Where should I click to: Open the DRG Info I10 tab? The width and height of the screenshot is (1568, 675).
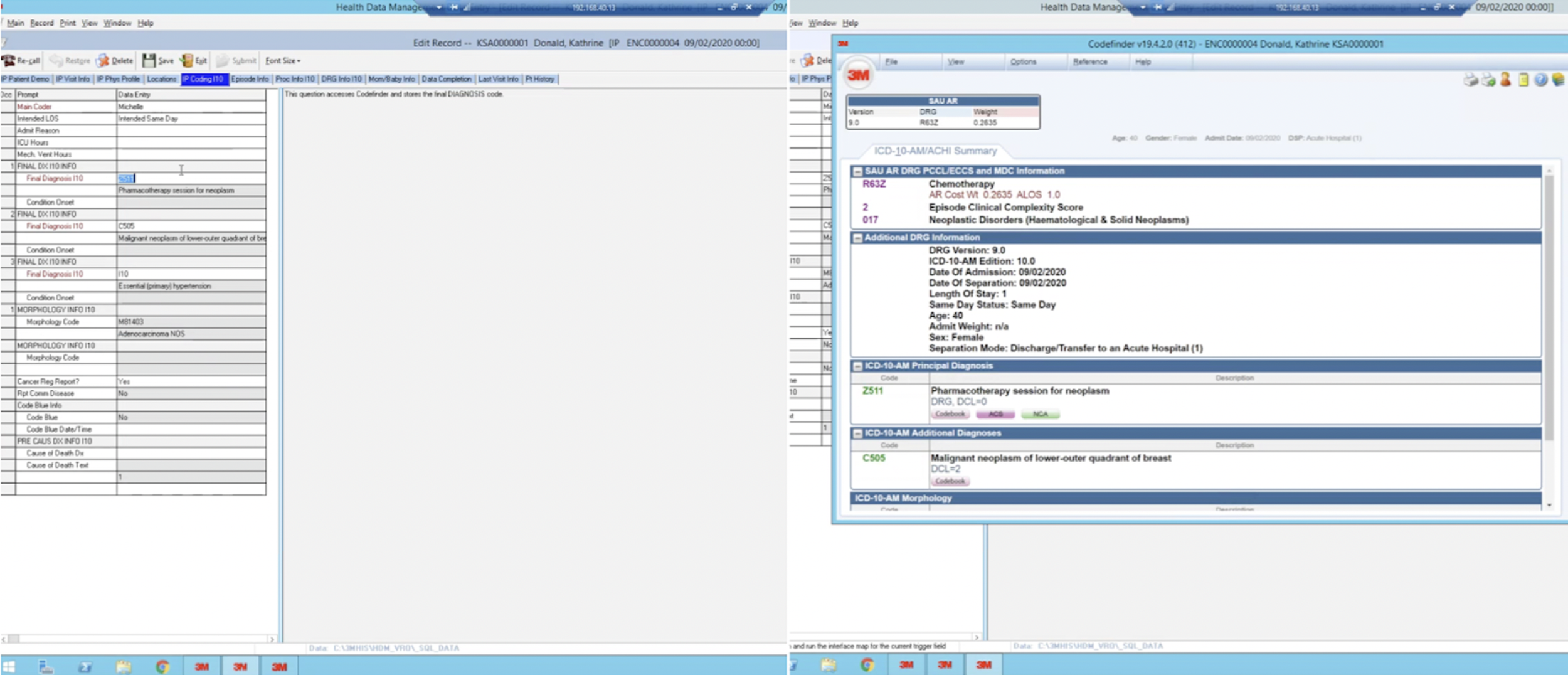pyautogui.click(x=341, y=79)
